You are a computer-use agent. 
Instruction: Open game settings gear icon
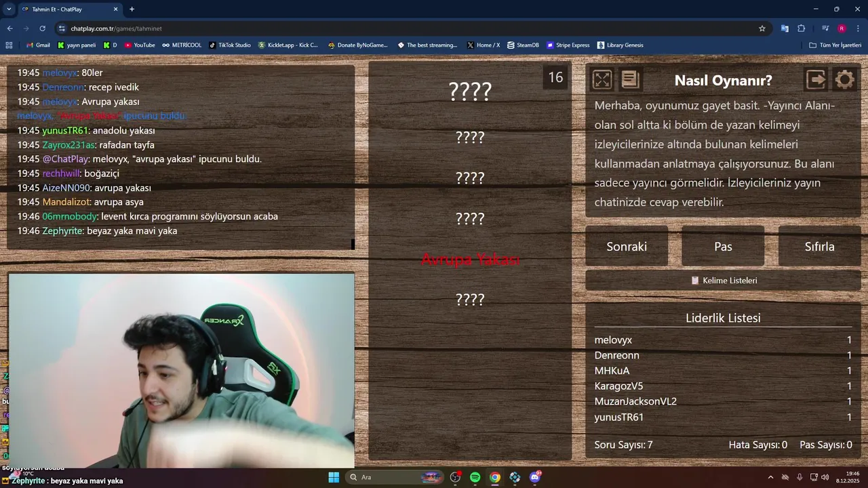tap(844, 80)
